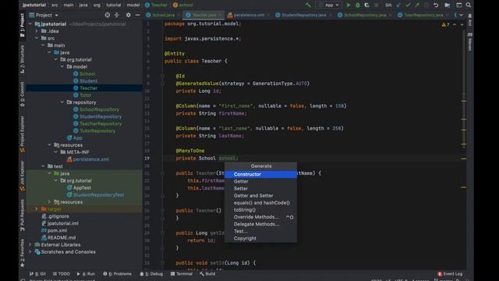Go to previous highlighted problem up arrow
The image size is (499, 281).
click(x=455, y=24)
